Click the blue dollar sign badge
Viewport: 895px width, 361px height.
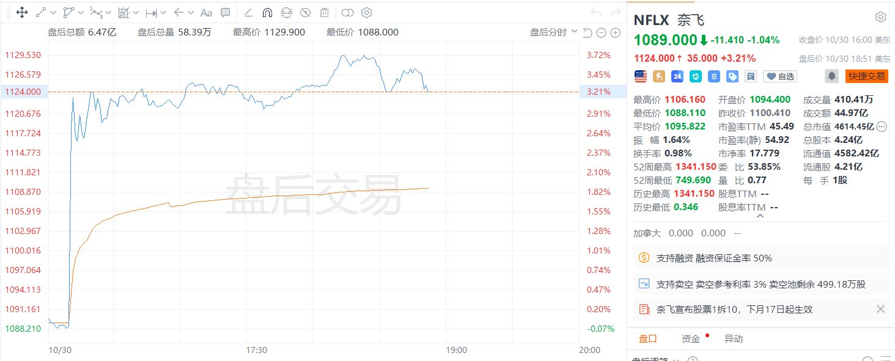[x=713, y=76]
